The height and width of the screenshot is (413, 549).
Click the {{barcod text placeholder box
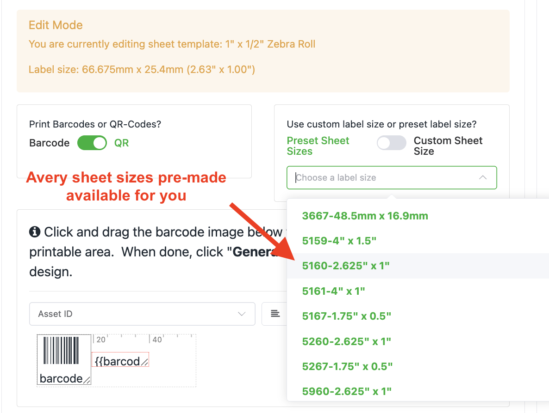pyautogui.click(x=120, y=359)
